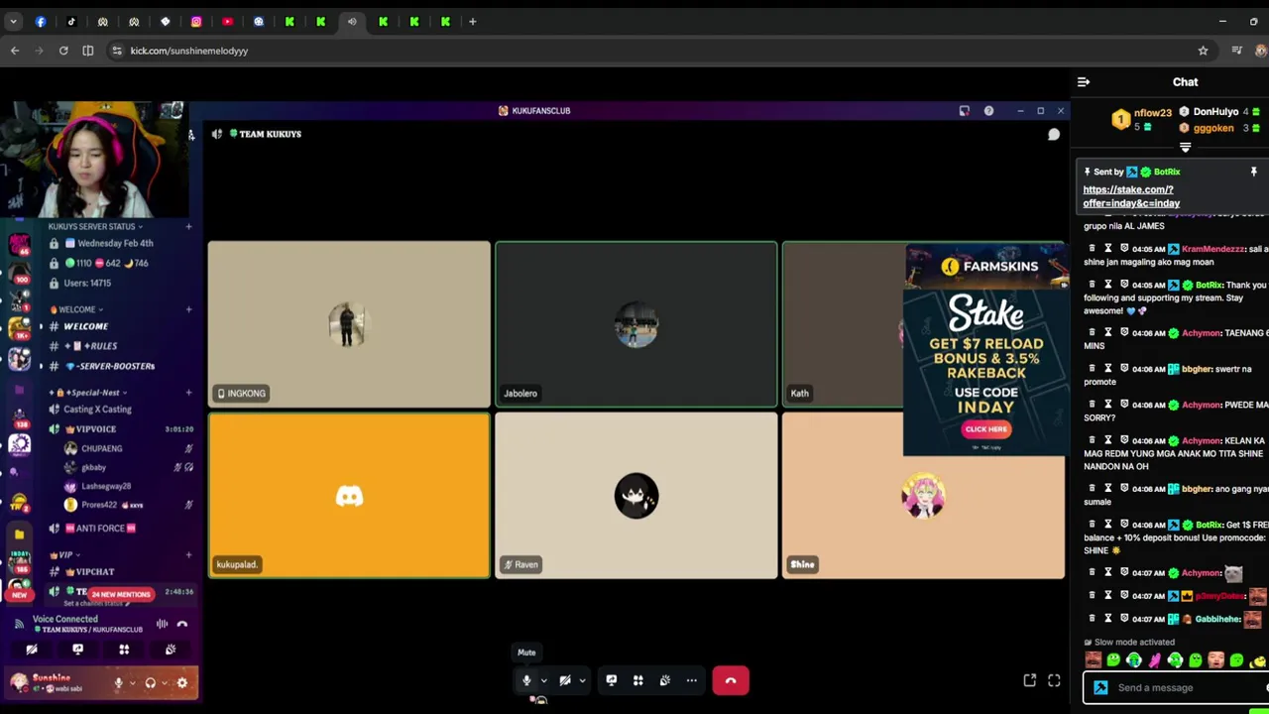Bookmark this page with star icon
This screenshot has width=1269, height=714.
tap(1203, 51)
